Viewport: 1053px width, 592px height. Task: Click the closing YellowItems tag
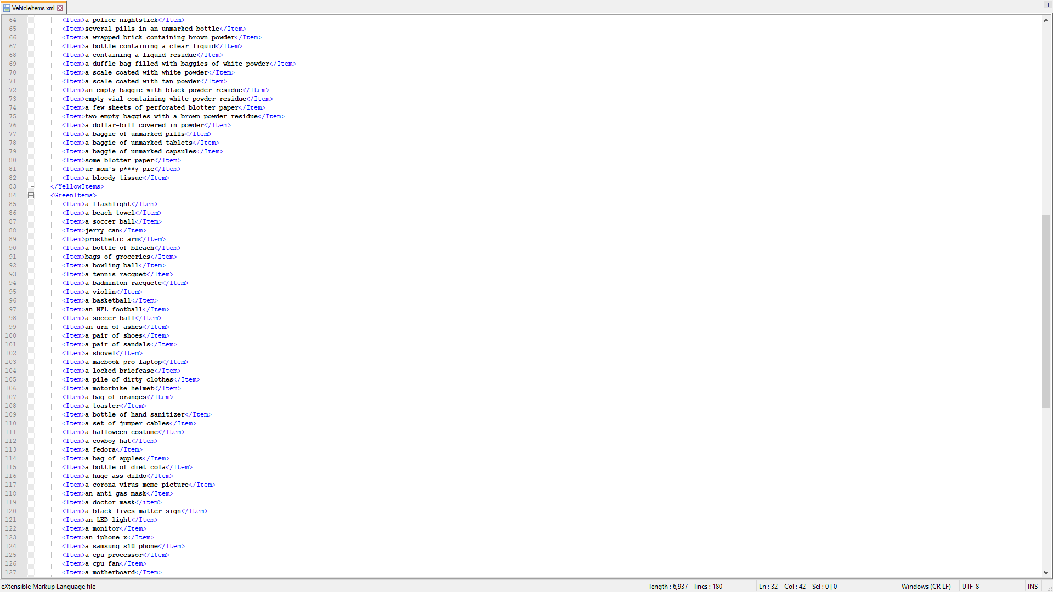click(x=77, y=187)
